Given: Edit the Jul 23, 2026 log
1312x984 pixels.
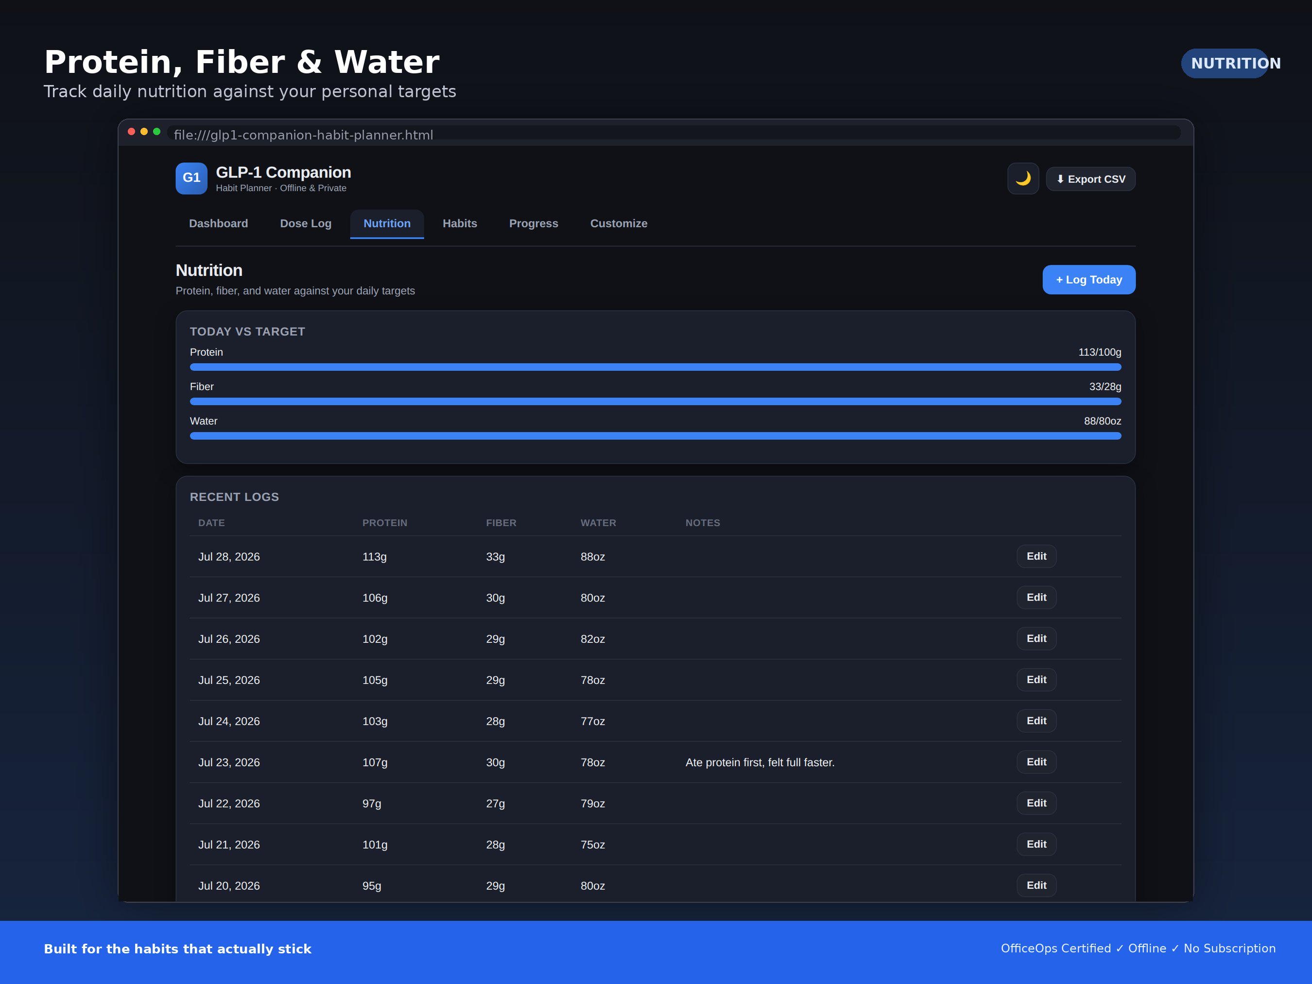Looking at the screenshot, I should 1036,761.
